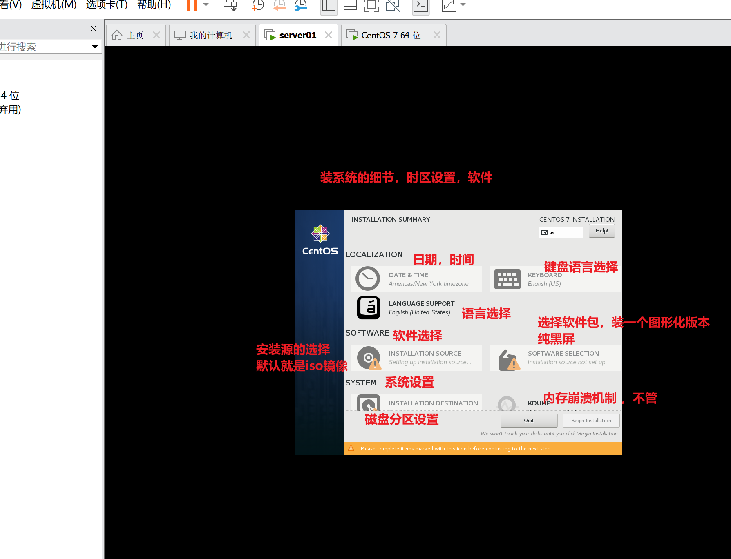Image resolution: width=731 pixels, height=559 pixels.
Task: Revert the virtual machine to its snapshot
Action: (279, 5)
